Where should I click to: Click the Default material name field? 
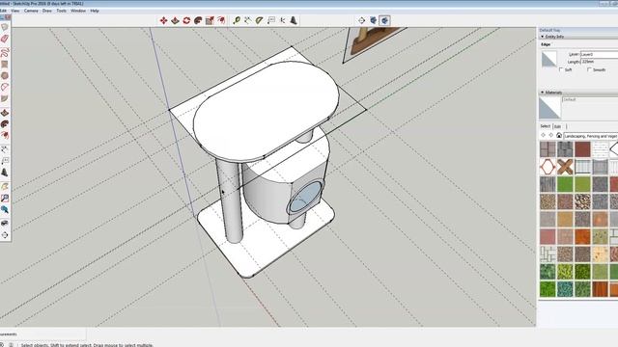tap(590, 99)
